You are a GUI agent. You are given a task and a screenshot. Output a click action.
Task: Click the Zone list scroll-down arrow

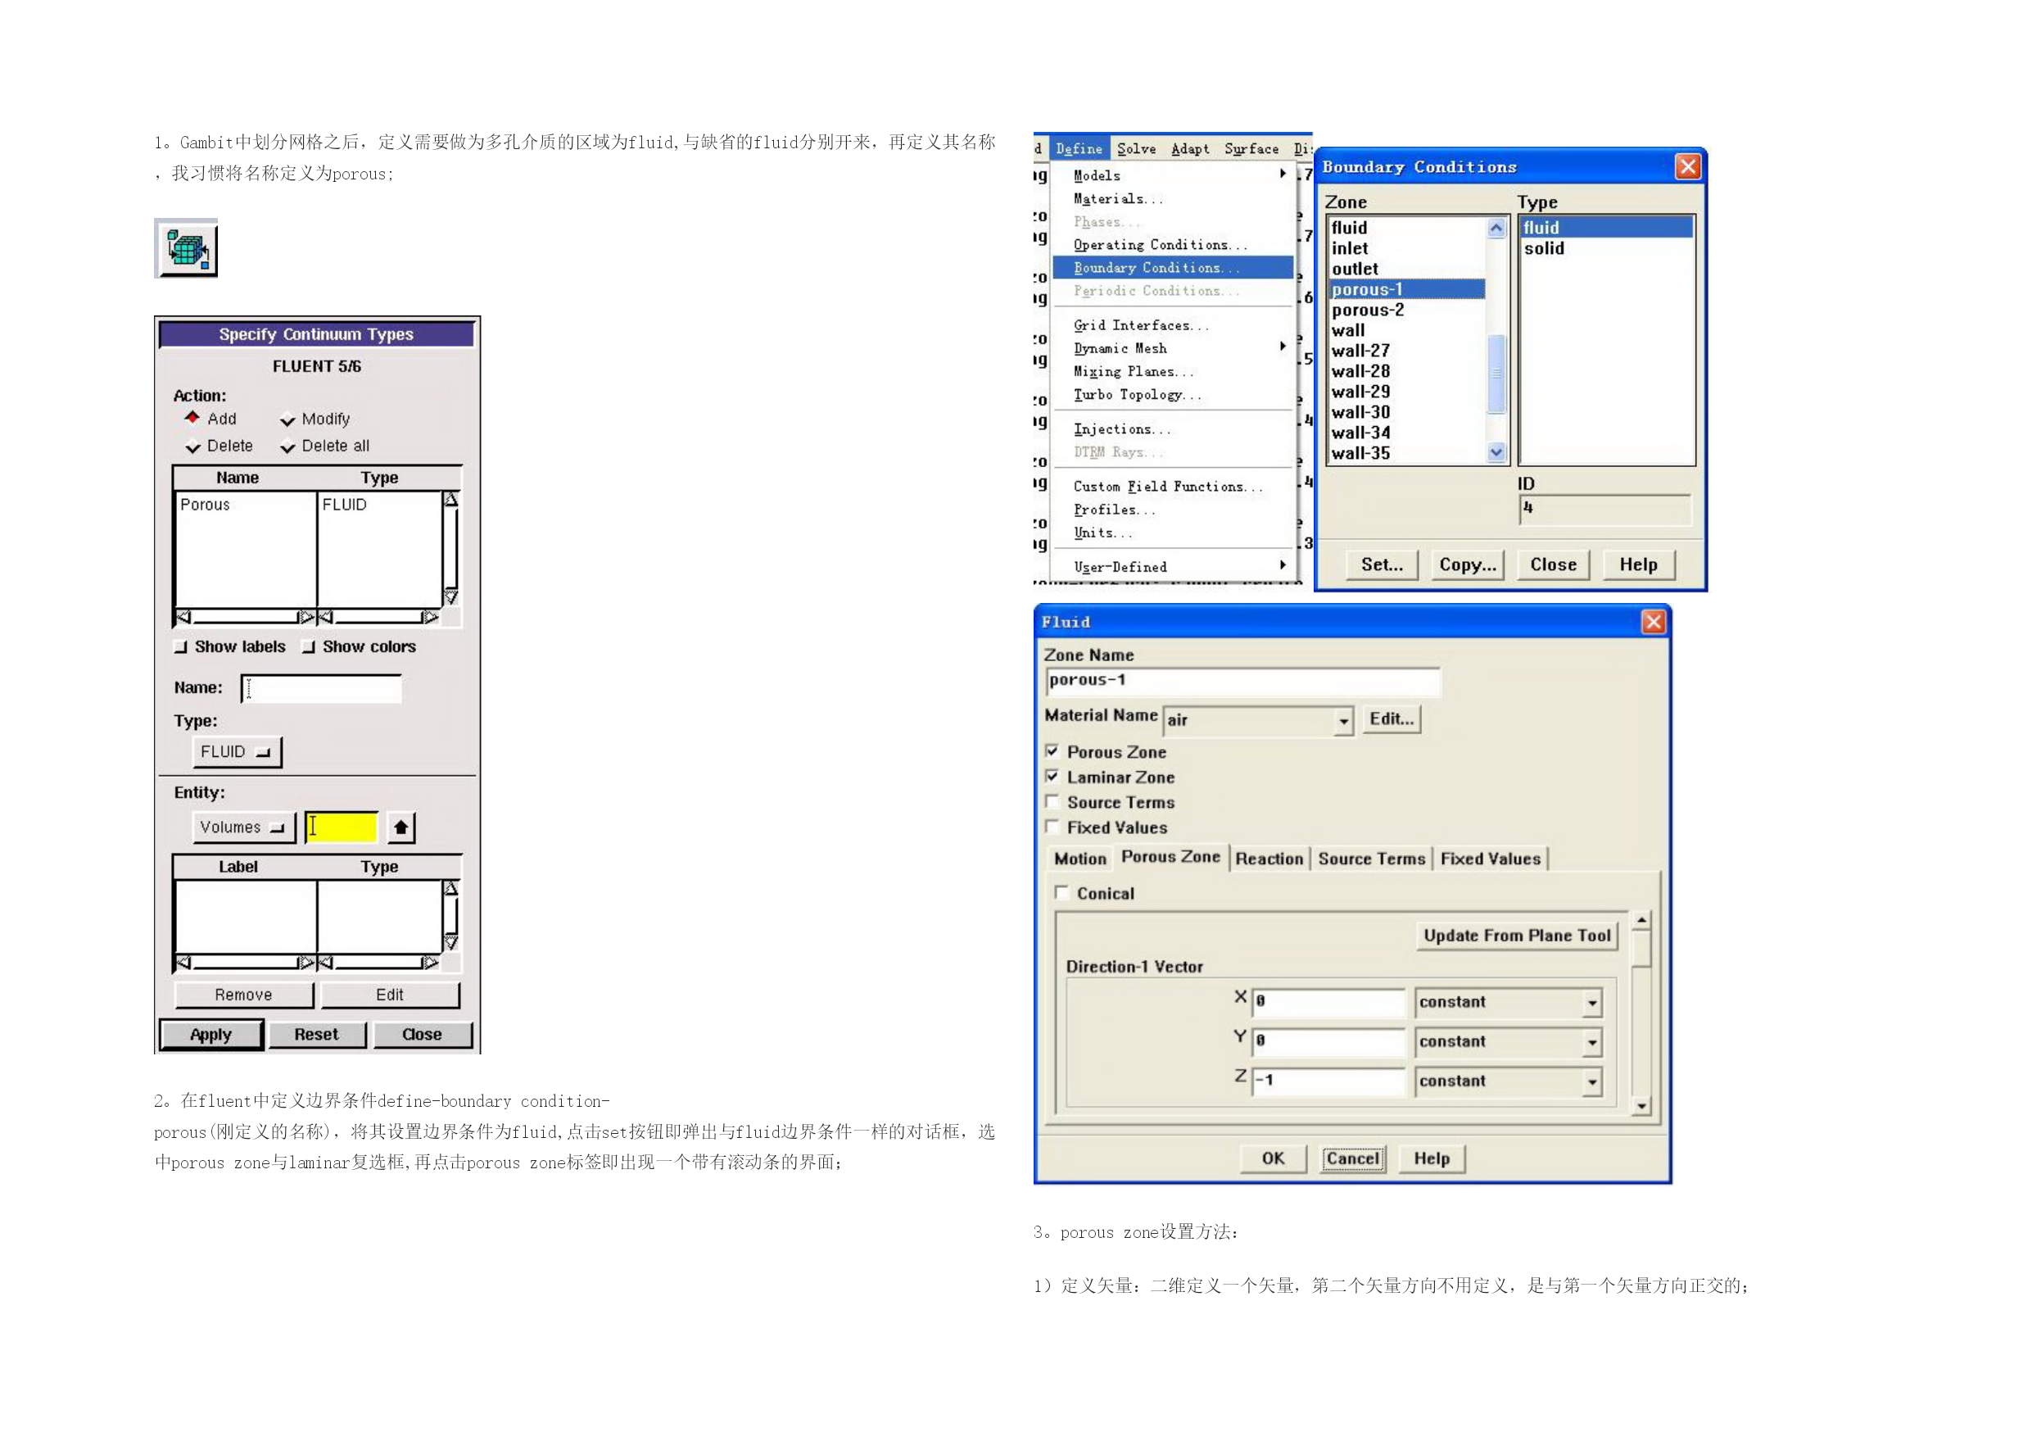click(1496, 452)
